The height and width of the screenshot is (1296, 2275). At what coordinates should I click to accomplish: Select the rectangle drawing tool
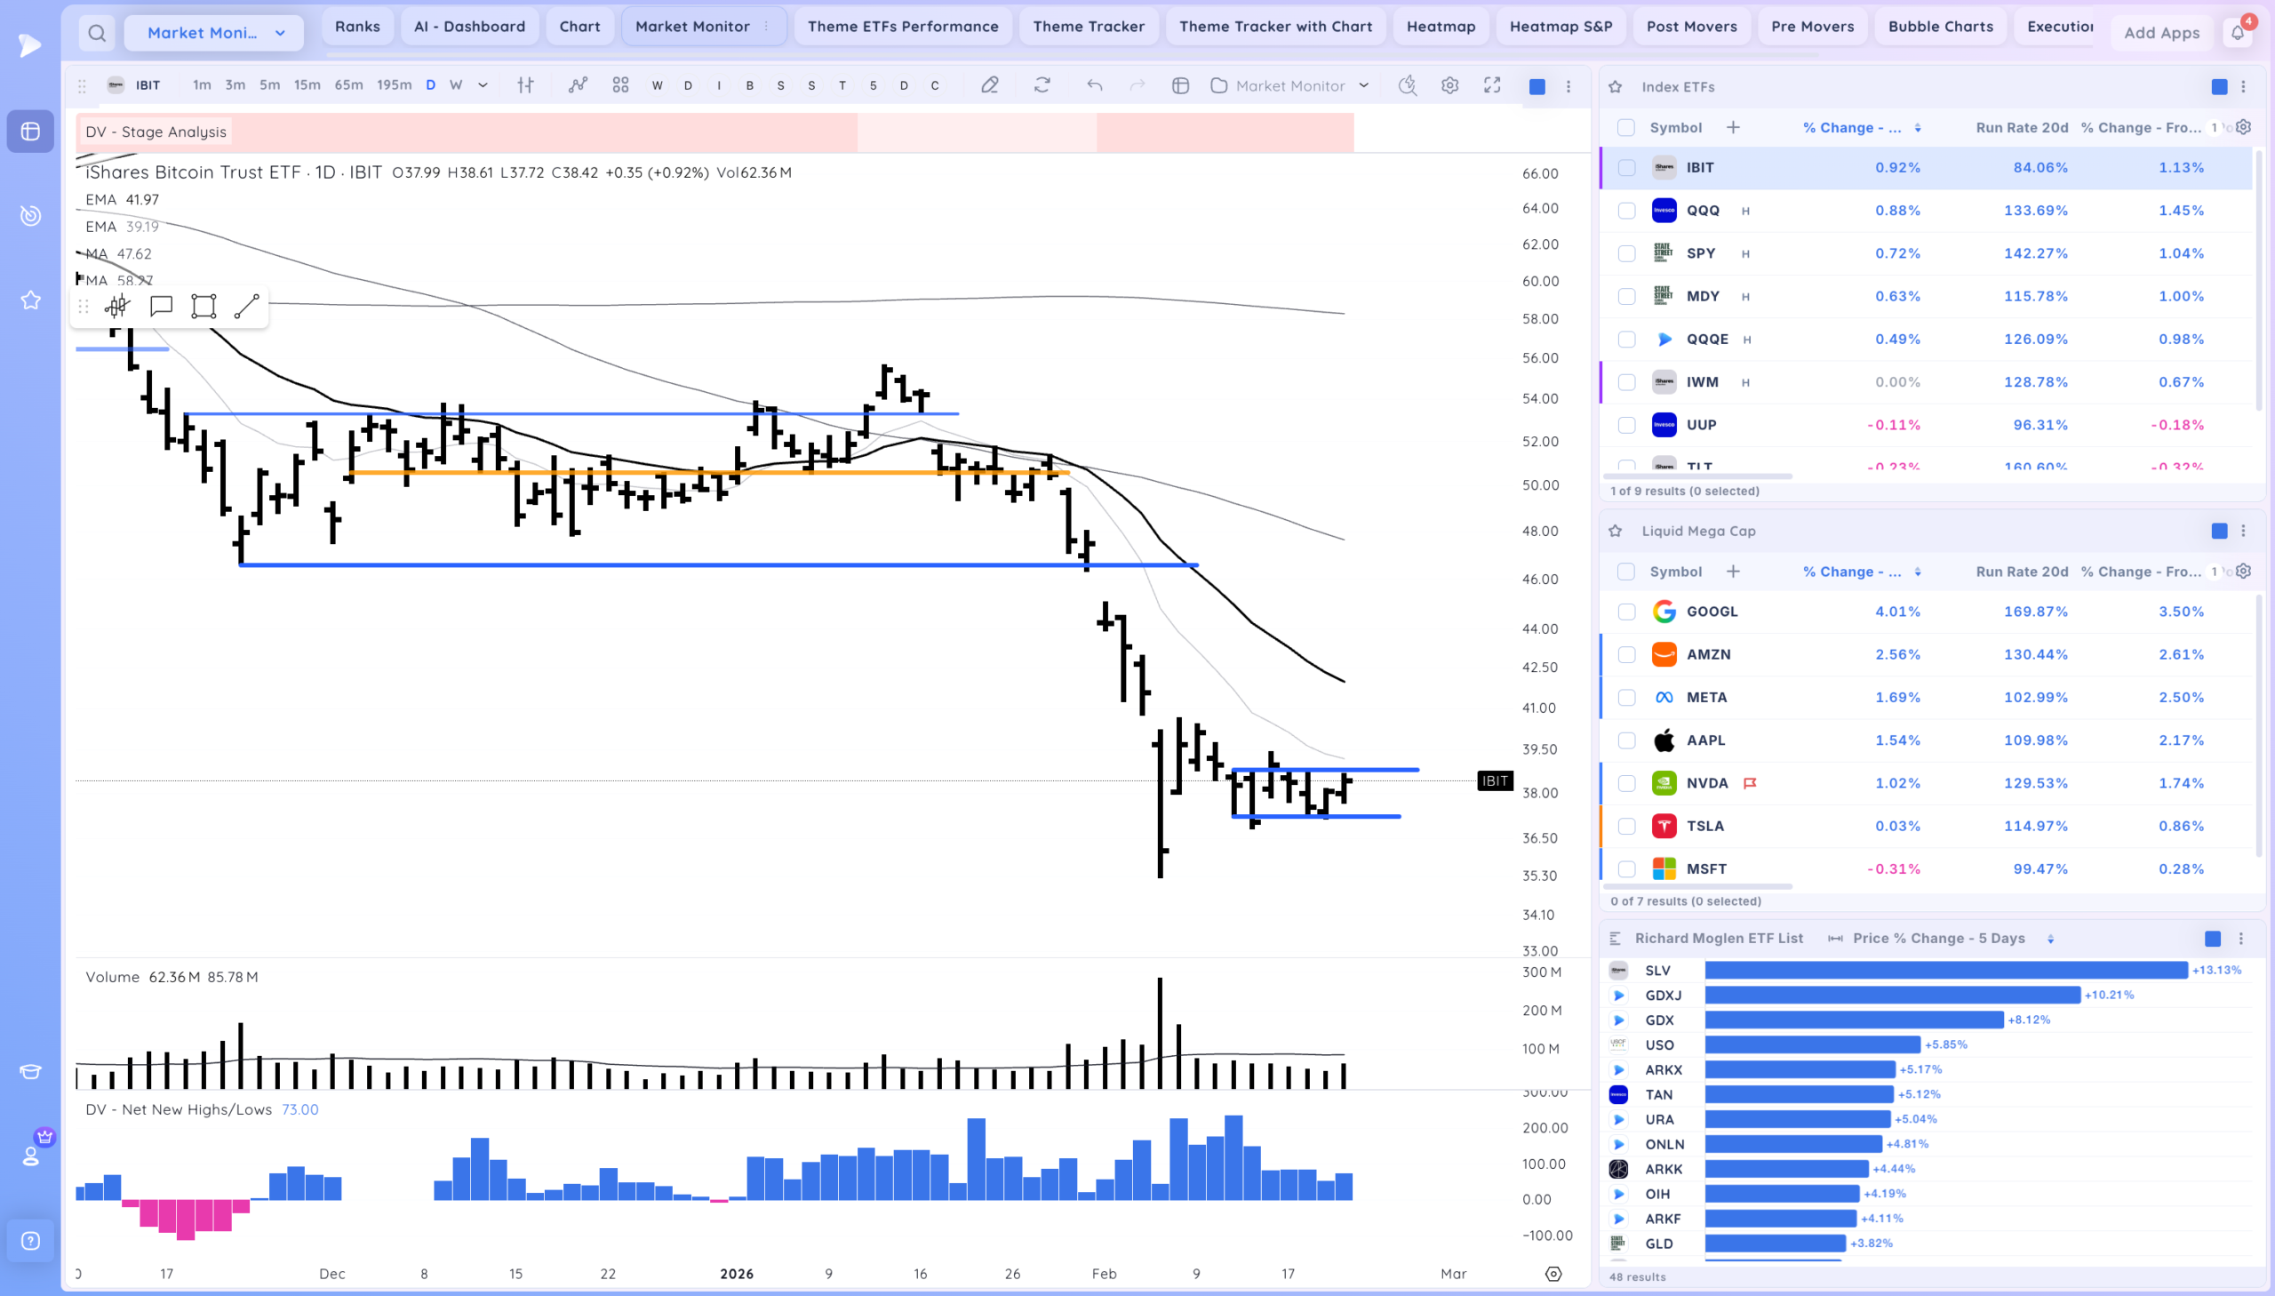tap(204, 306)
